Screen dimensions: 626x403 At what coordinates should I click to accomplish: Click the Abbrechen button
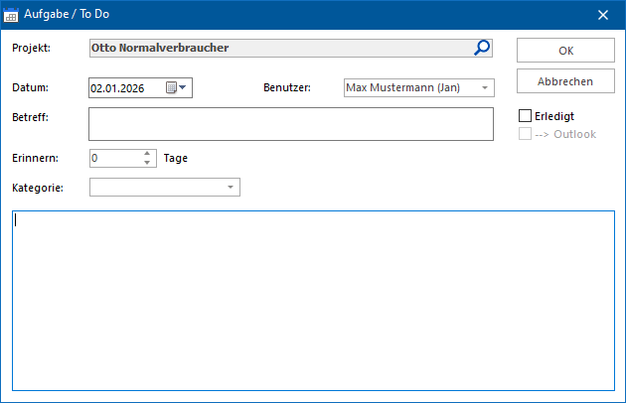565,81
